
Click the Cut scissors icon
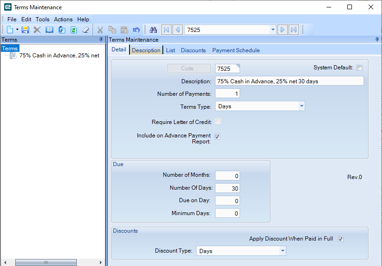point(100,30)
